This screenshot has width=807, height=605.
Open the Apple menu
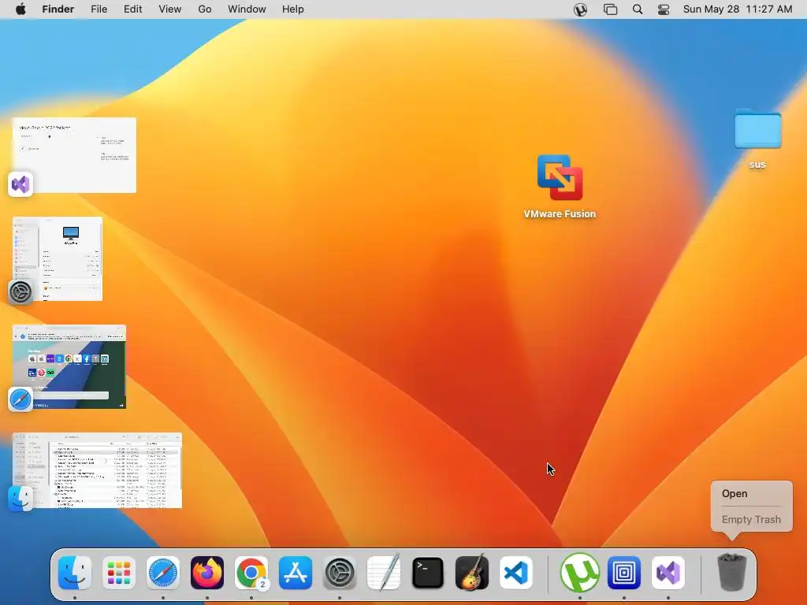(20, 9)
